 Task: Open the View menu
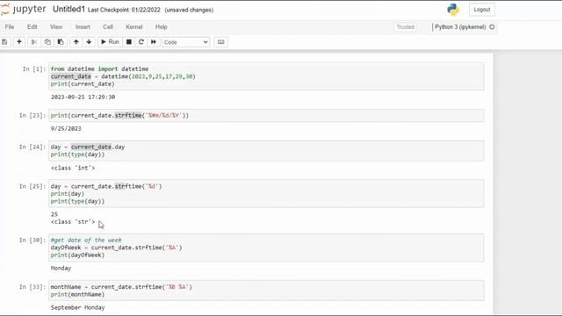click(56, 27)
